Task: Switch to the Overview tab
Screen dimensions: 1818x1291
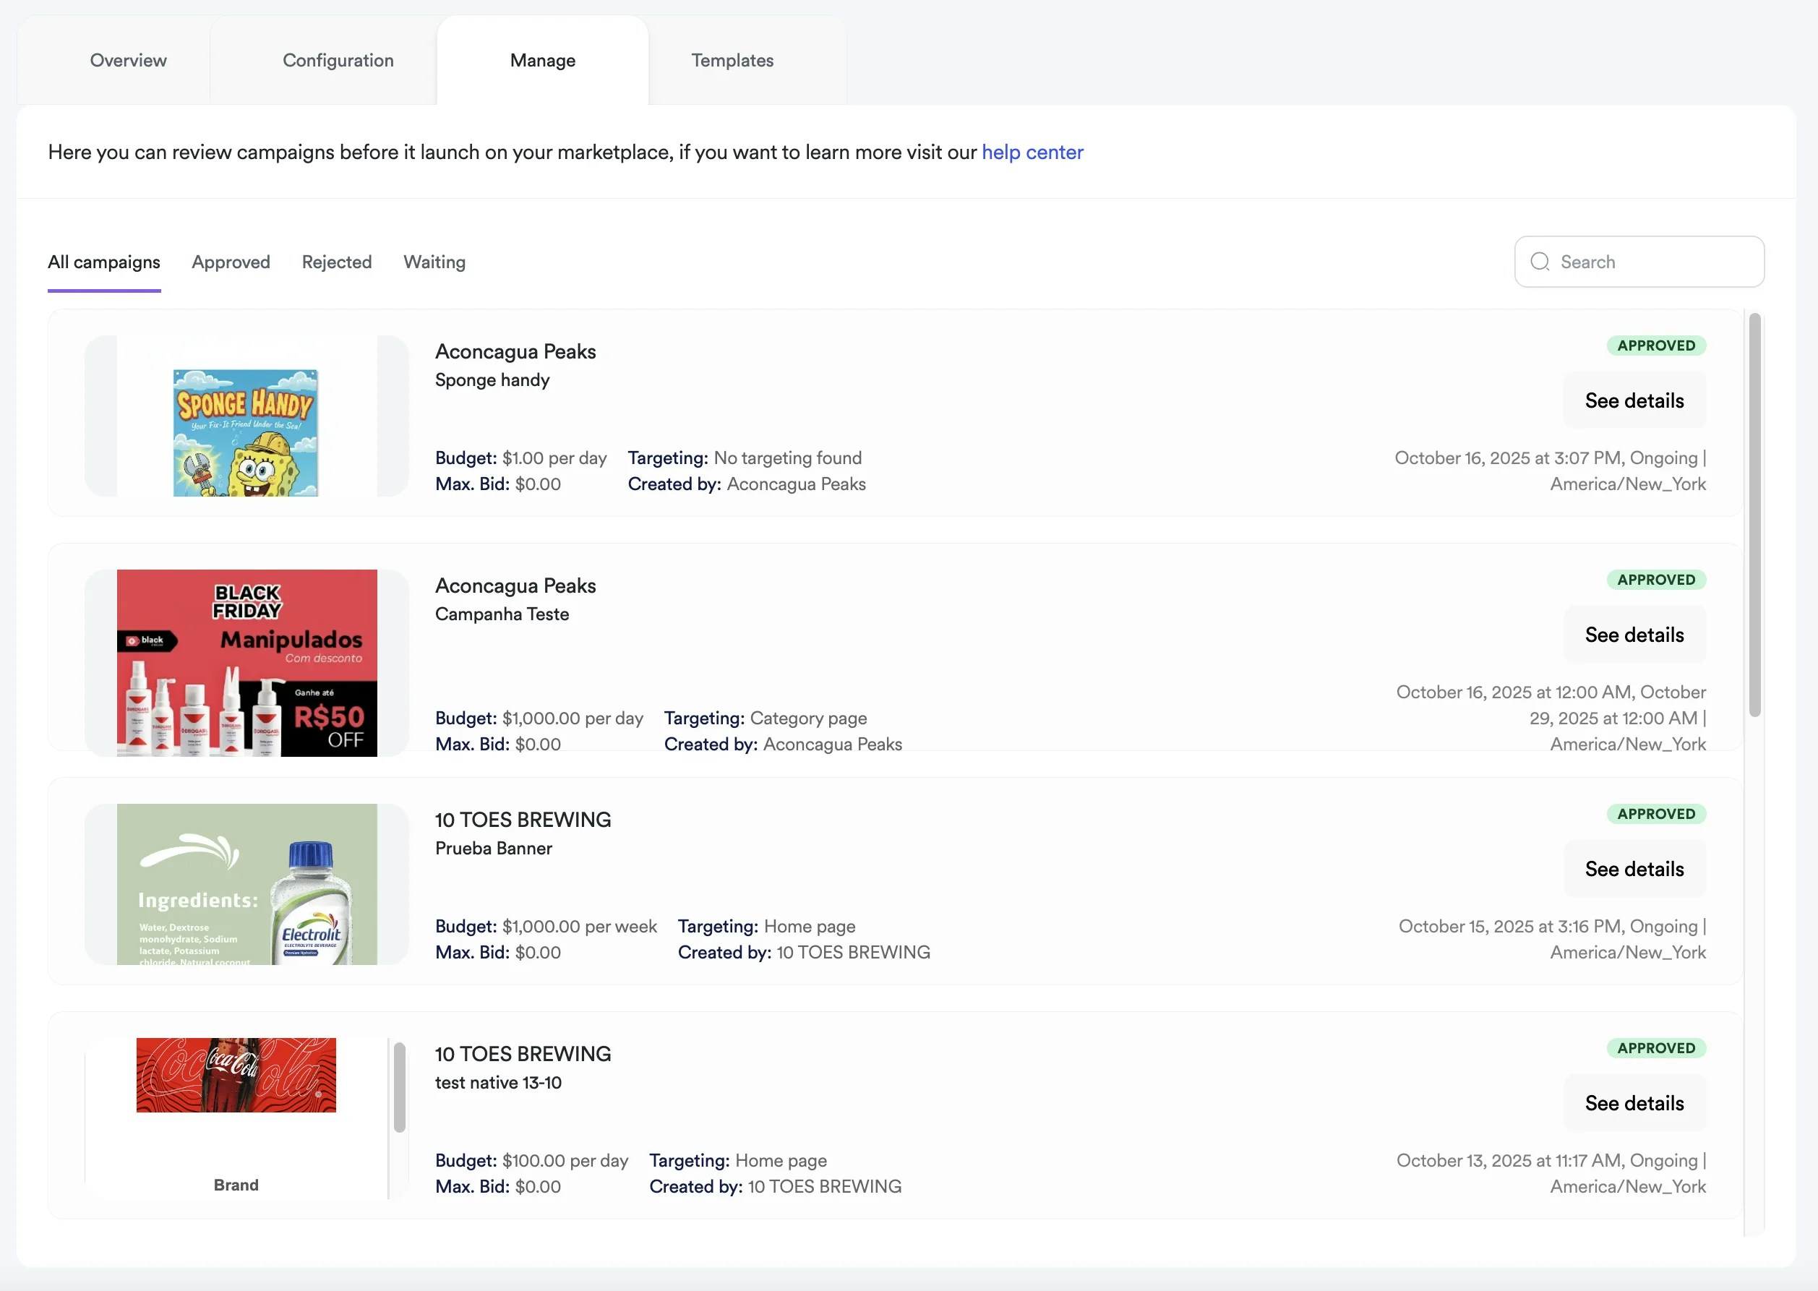Action: pyautogui.click(x=128, y=59)
